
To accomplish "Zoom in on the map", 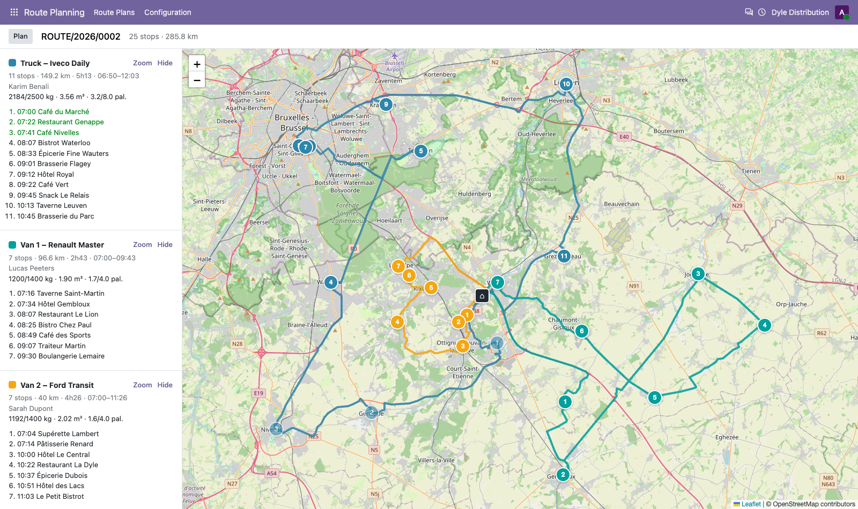I will 197,64.
